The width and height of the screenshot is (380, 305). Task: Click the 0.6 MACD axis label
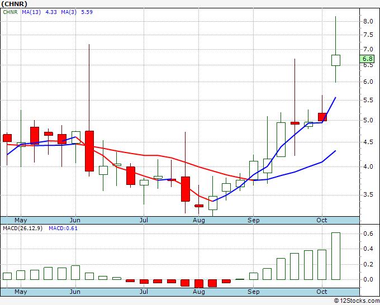tap(368, 233)
